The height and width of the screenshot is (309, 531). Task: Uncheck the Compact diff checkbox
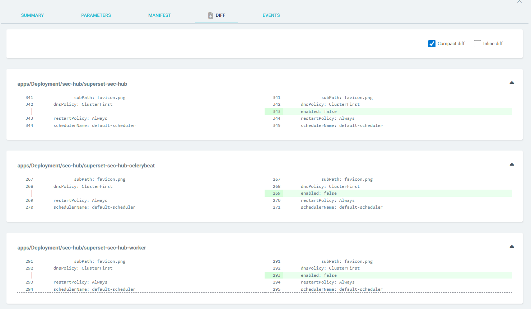(432, 44)
